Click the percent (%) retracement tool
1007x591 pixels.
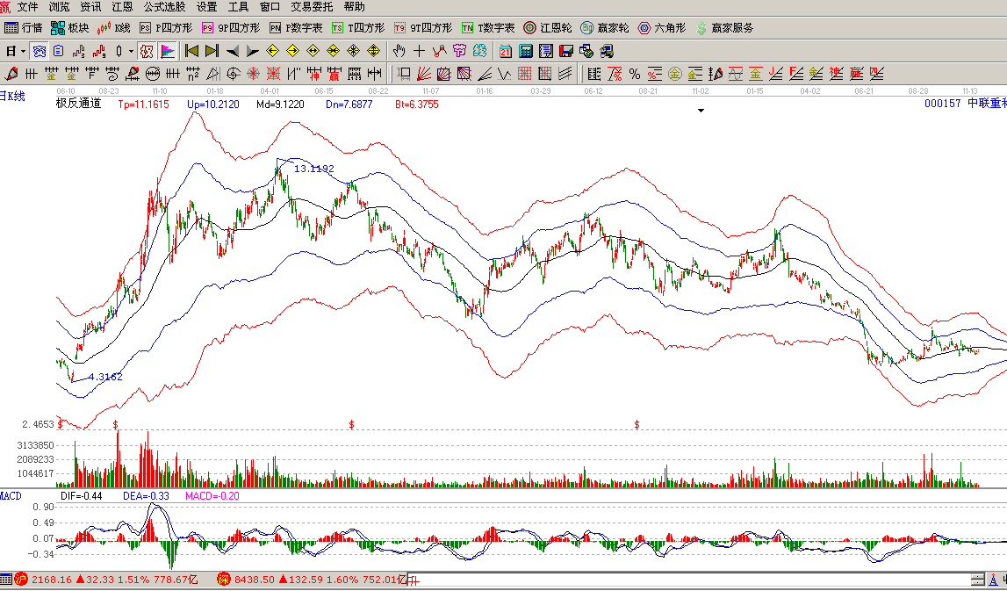(634, 73)
